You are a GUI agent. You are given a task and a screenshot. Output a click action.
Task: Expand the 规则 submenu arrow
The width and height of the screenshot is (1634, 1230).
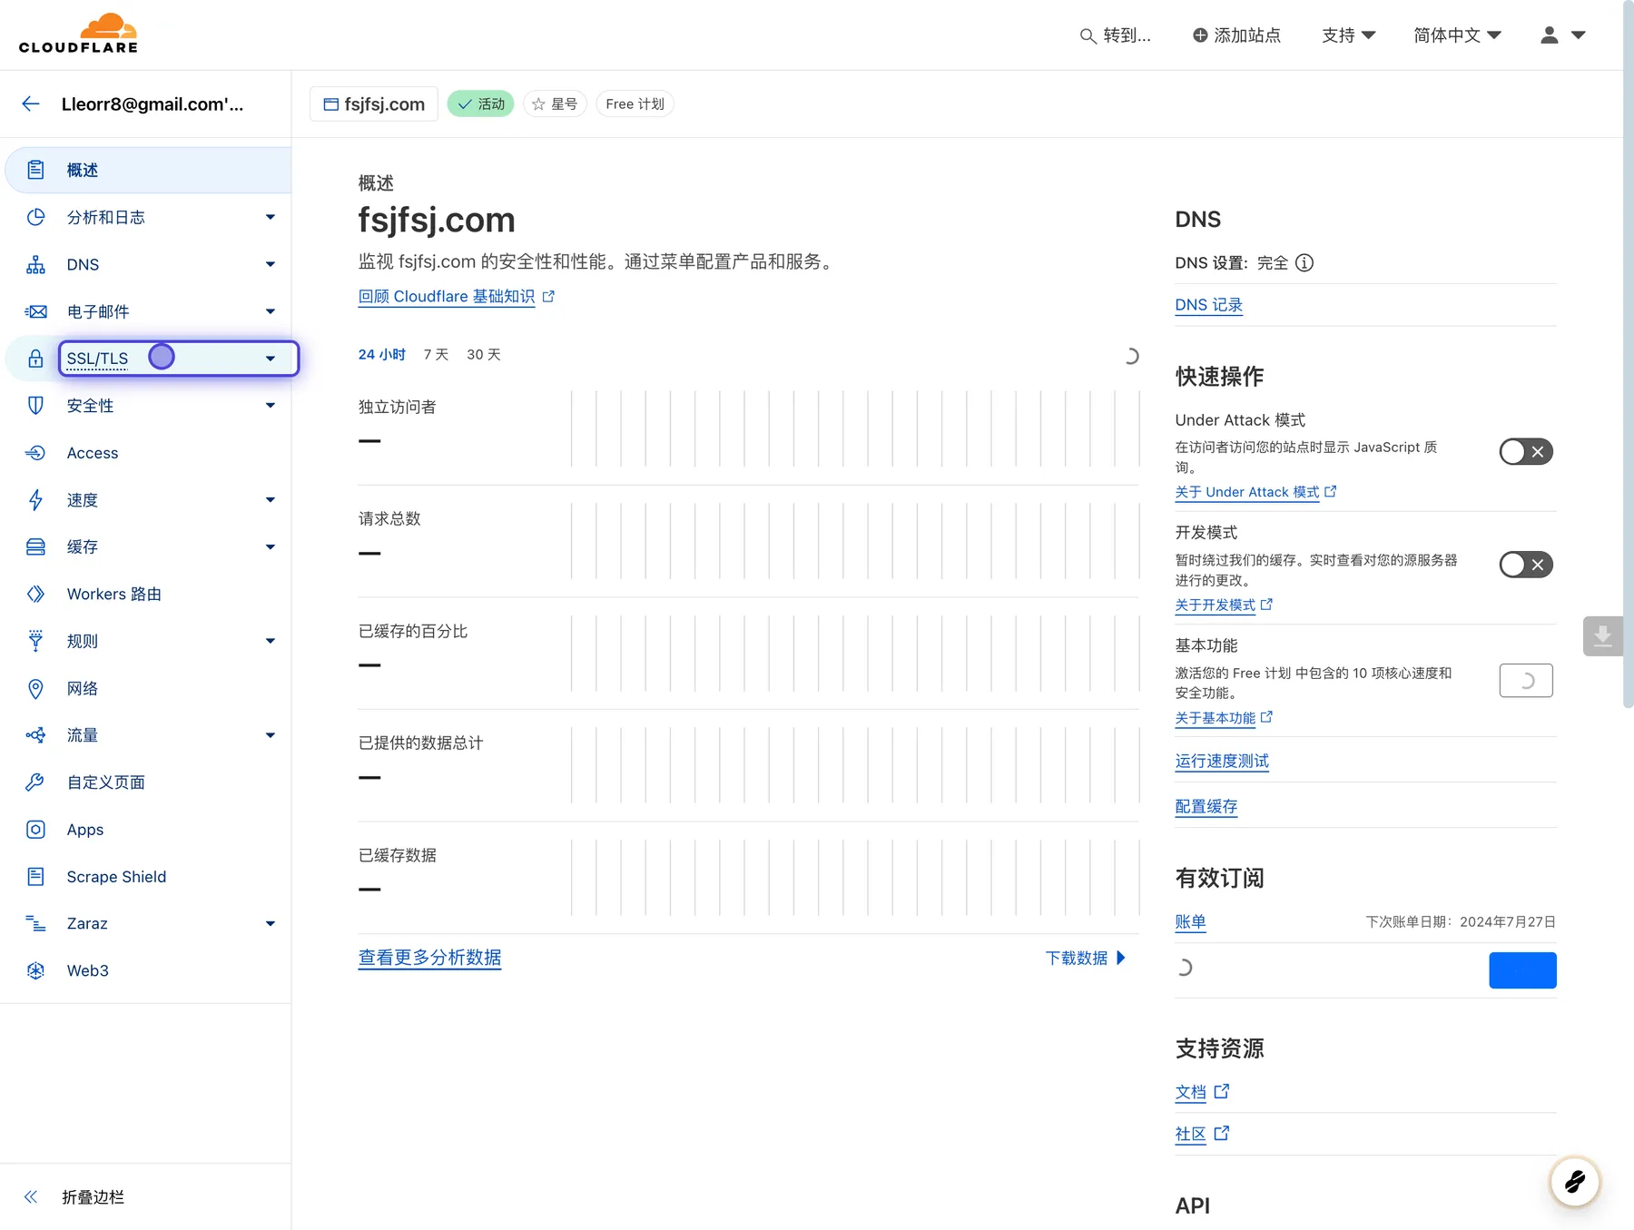[271, 641]
